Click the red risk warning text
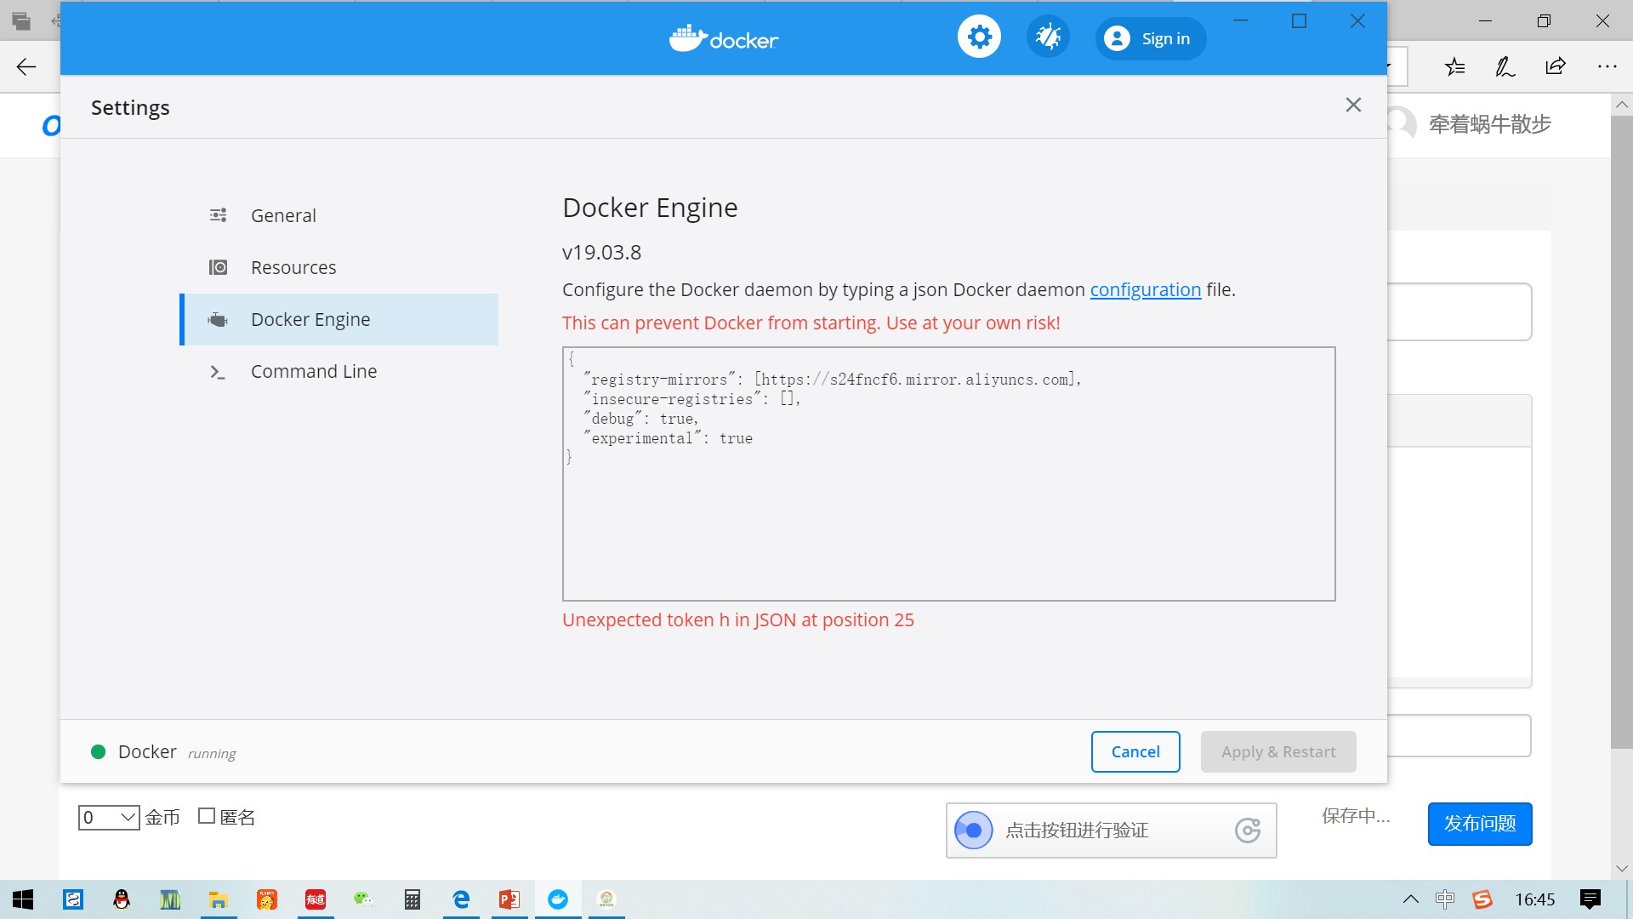This screenshot has width=1633, height=919. click(811, 323)
